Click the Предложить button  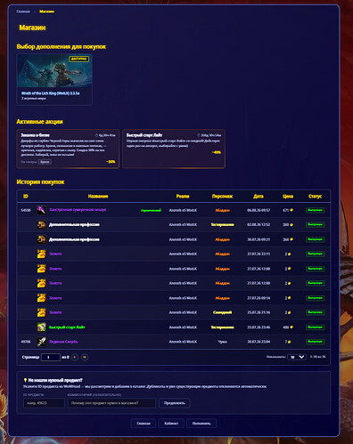(x=175, y=403)
